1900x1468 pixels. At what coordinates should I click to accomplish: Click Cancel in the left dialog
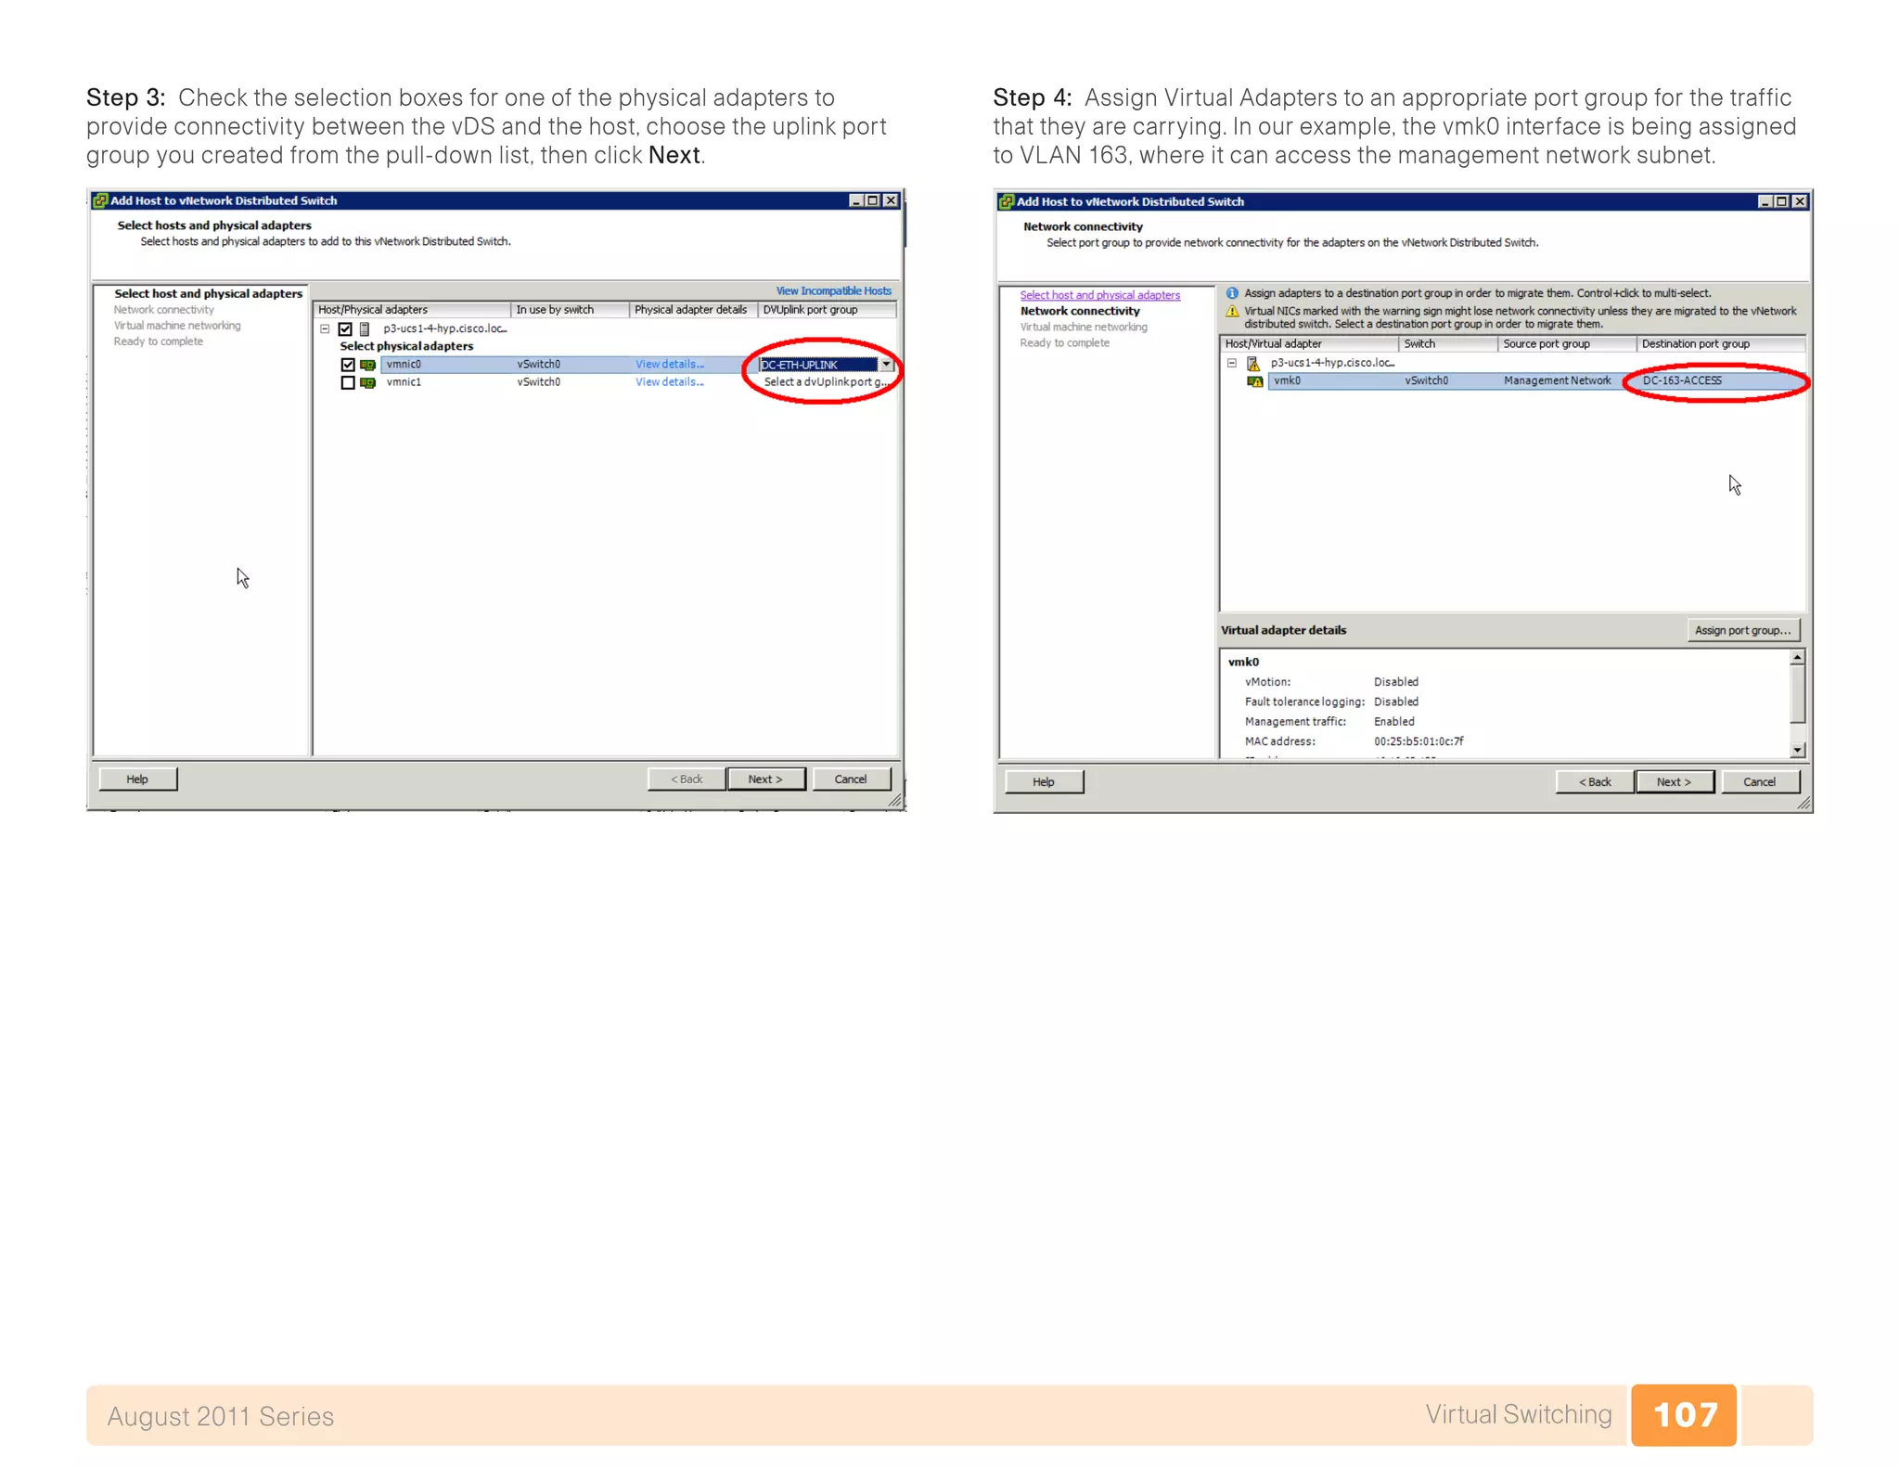tap(851, 779)
